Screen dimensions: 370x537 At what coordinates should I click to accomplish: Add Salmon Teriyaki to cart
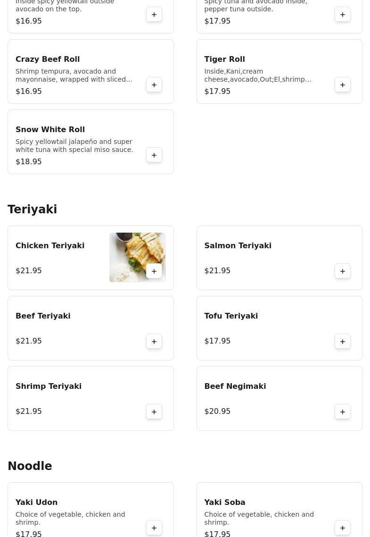click(x=343, y=271)
